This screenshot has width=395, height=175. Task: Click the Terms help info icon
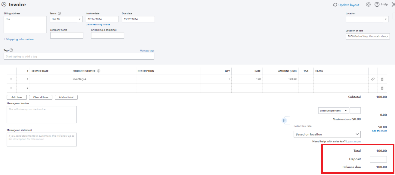(x=59, y=13)
